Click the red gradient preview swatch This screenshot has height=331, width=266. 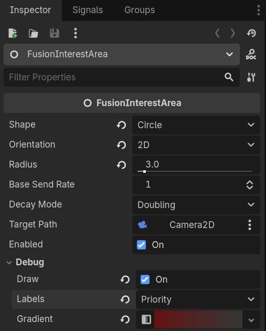198,319
